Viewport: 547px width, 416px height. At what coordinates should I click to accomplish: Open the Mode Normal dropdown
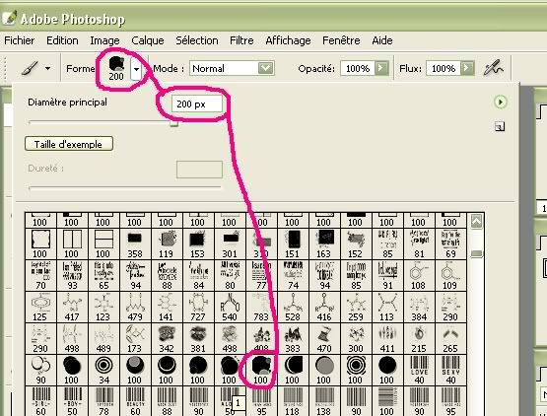tap(232, 68)
